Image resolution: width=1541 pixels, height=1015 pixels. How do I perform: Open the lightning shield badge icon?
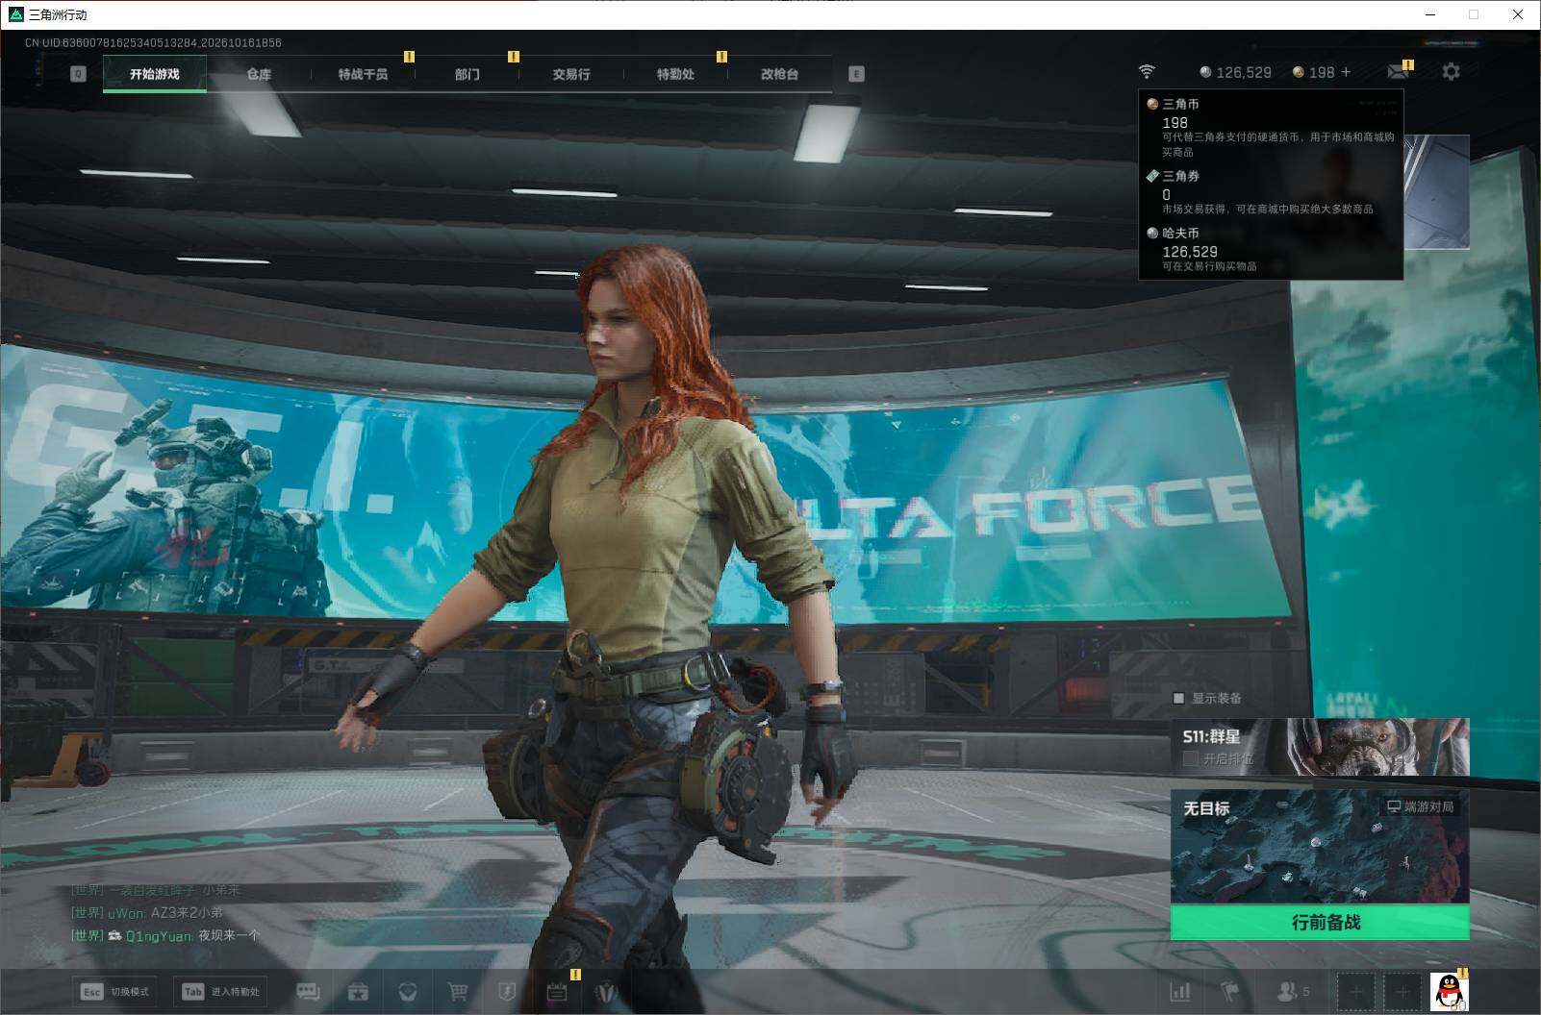(507, 991)
